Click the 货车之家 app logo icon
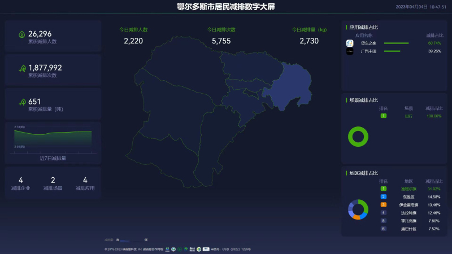The height and width of the screenshot is (254, 452). (350, 43)
